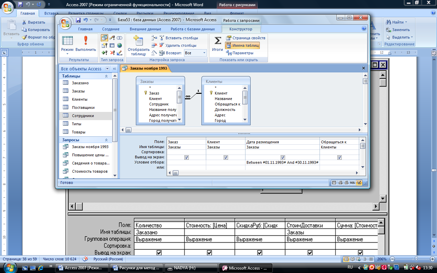
Task: Switch to Design view in status bar
Action: (x=359, y=183)
